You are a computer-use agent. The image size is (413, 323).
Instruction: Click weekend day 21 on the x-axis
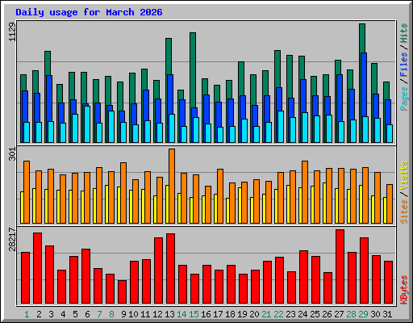(x=266, y=314)
